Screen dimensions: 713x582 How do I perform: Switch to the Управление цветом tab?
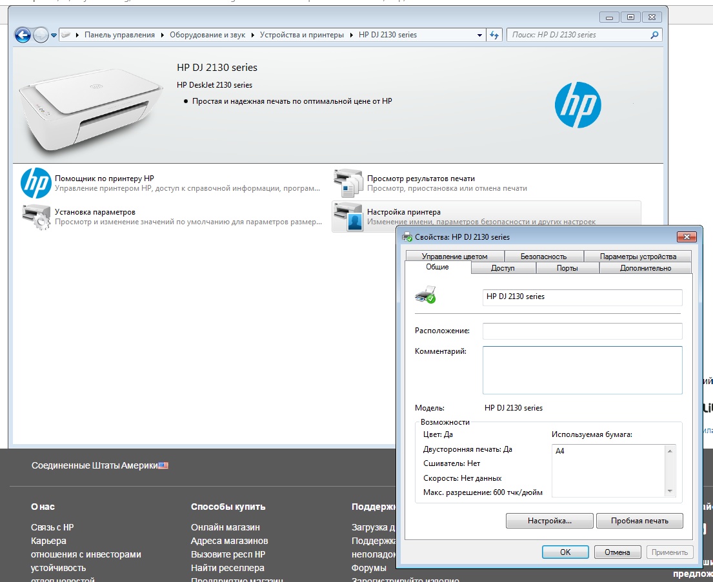click(454, 257)
